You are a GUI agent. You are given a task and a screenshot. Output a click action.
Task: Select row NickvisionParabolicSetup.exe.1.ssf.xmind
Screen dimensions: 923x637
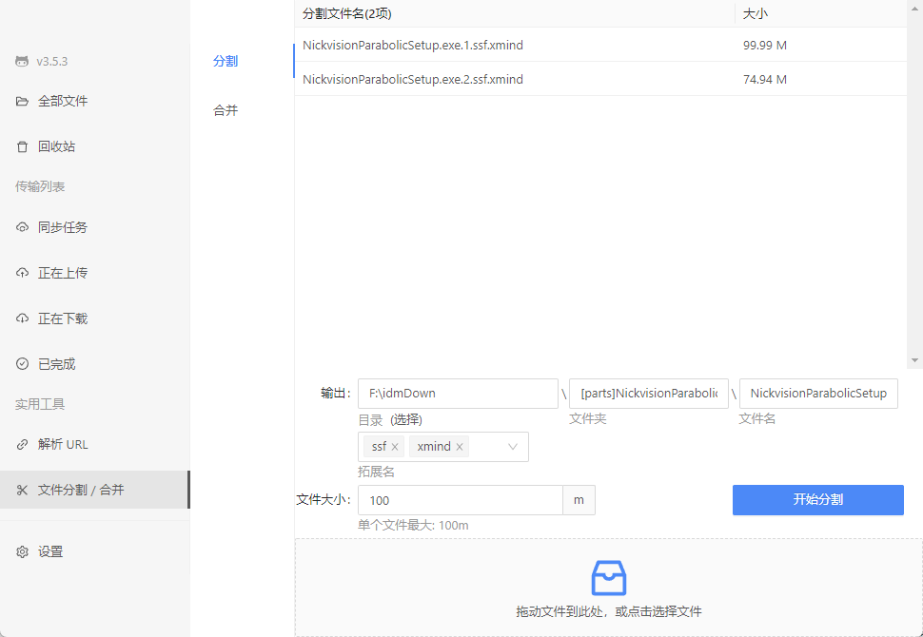click(x=600, y=45)
